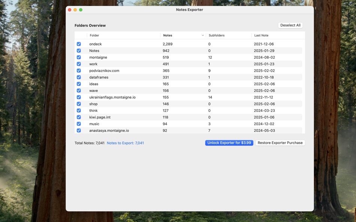
Task: Click the '942' notes count
Action: click(x=166, y=51)
